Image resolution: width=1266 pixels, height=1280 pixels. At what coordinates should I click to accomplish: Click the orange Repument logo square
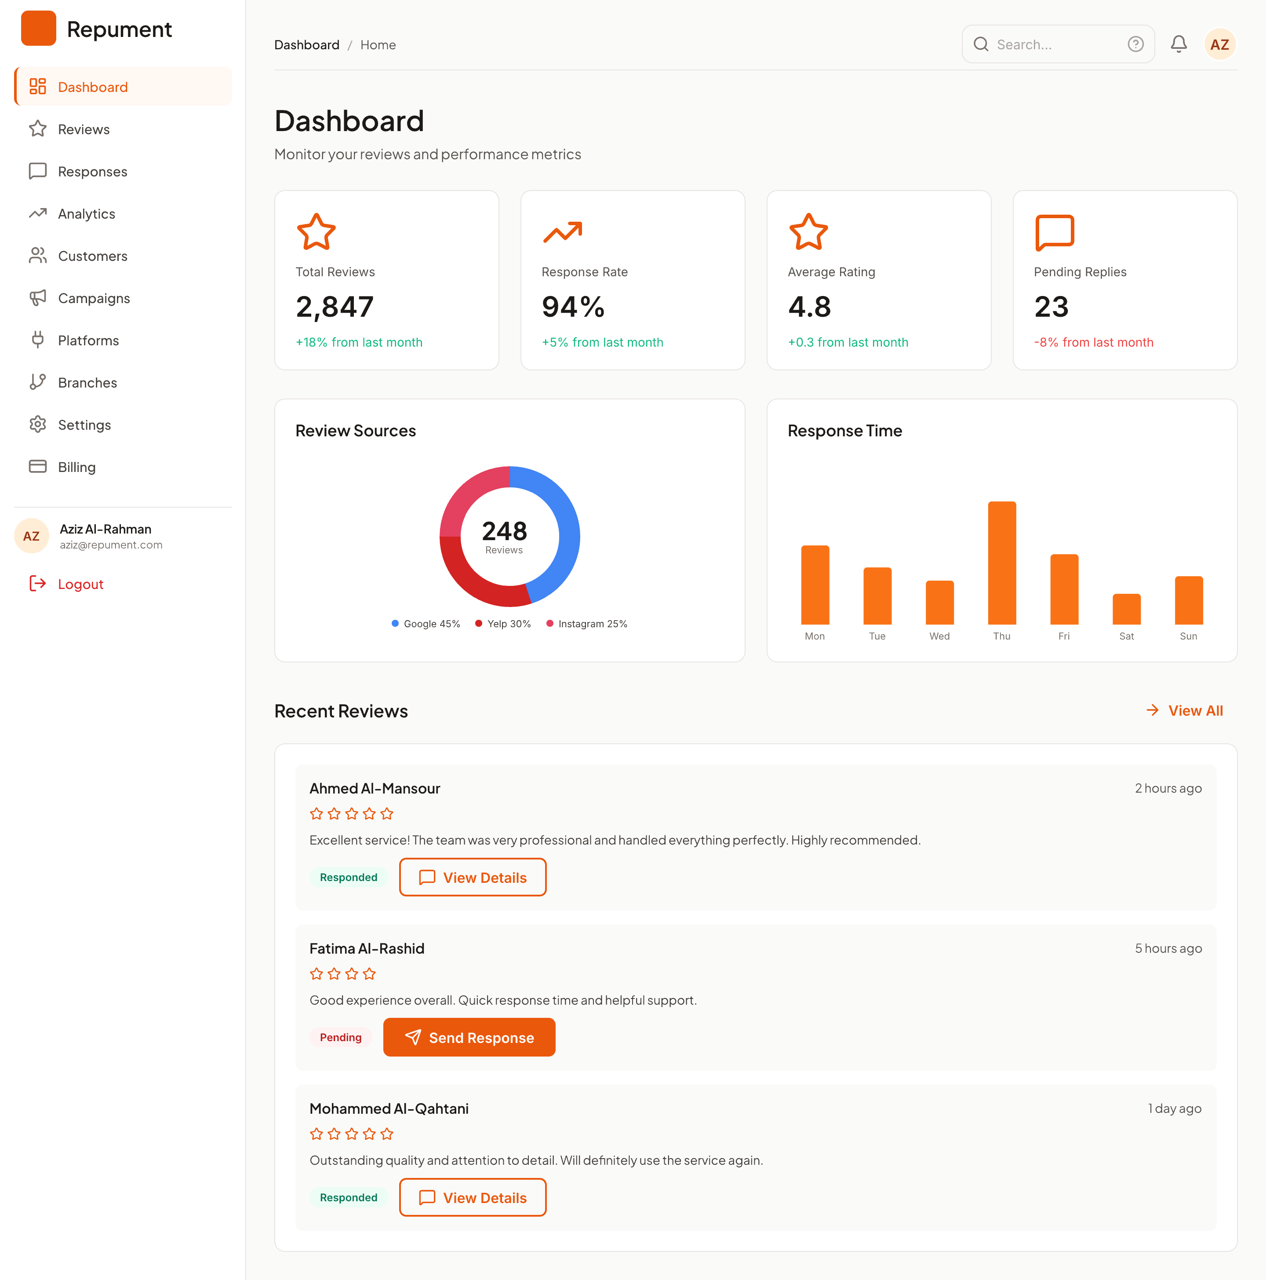point(38,29)
